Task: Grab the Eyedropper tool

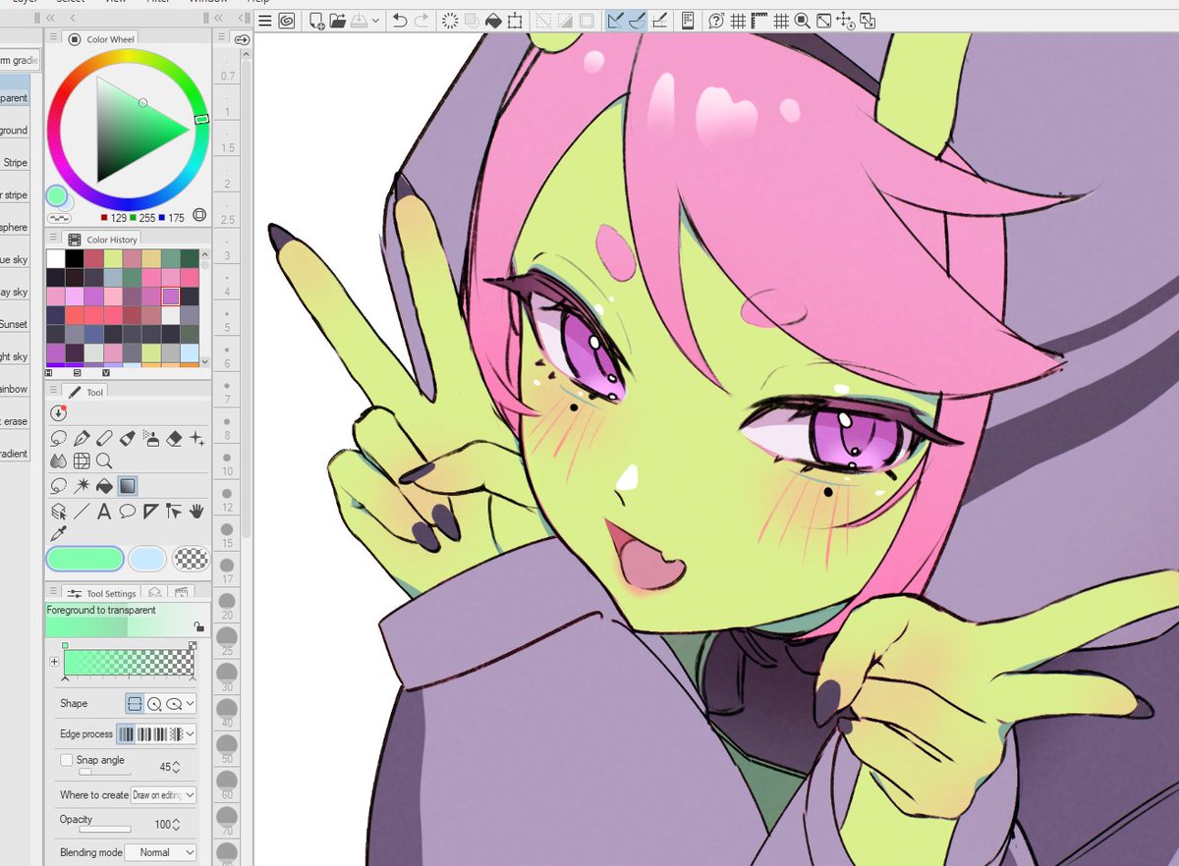Action: 60,531
